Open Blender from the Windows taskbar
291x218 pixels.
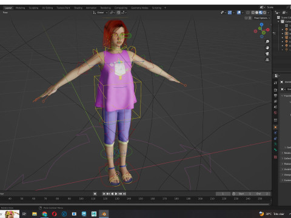[104, 214]
